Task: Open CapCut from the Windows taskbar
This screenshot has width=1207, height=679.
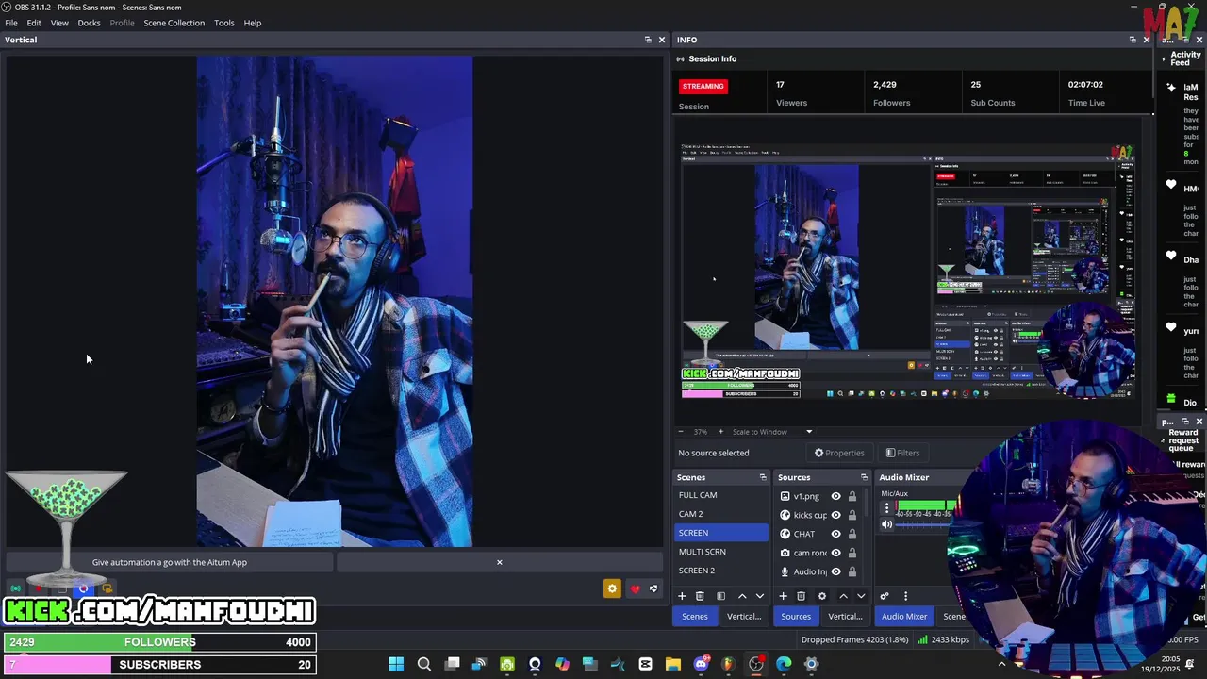Action: (645, 664)
